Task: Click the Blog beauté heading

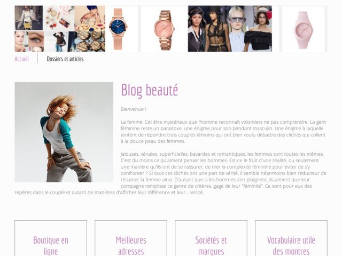Action: click(150, 90)
